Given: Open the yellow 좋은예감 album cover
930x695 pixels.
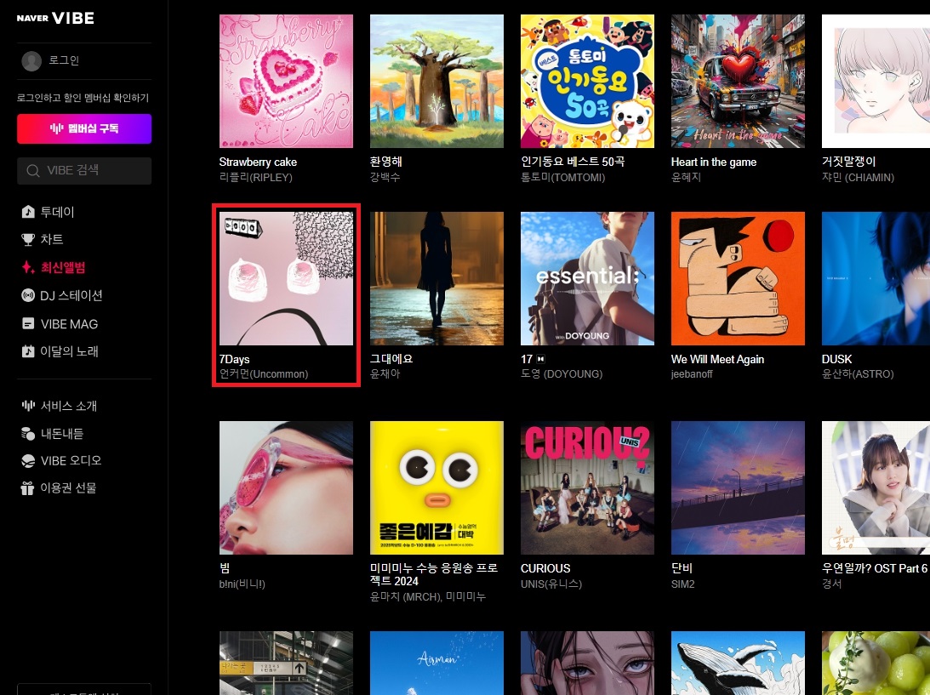Looking at the screenshot, I should (x=436, y=488).
